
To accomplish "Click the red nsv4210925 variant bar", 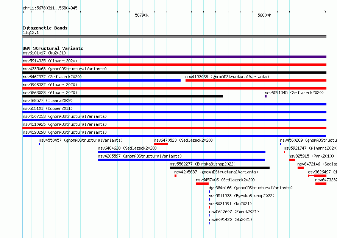I will pos(174,128).
